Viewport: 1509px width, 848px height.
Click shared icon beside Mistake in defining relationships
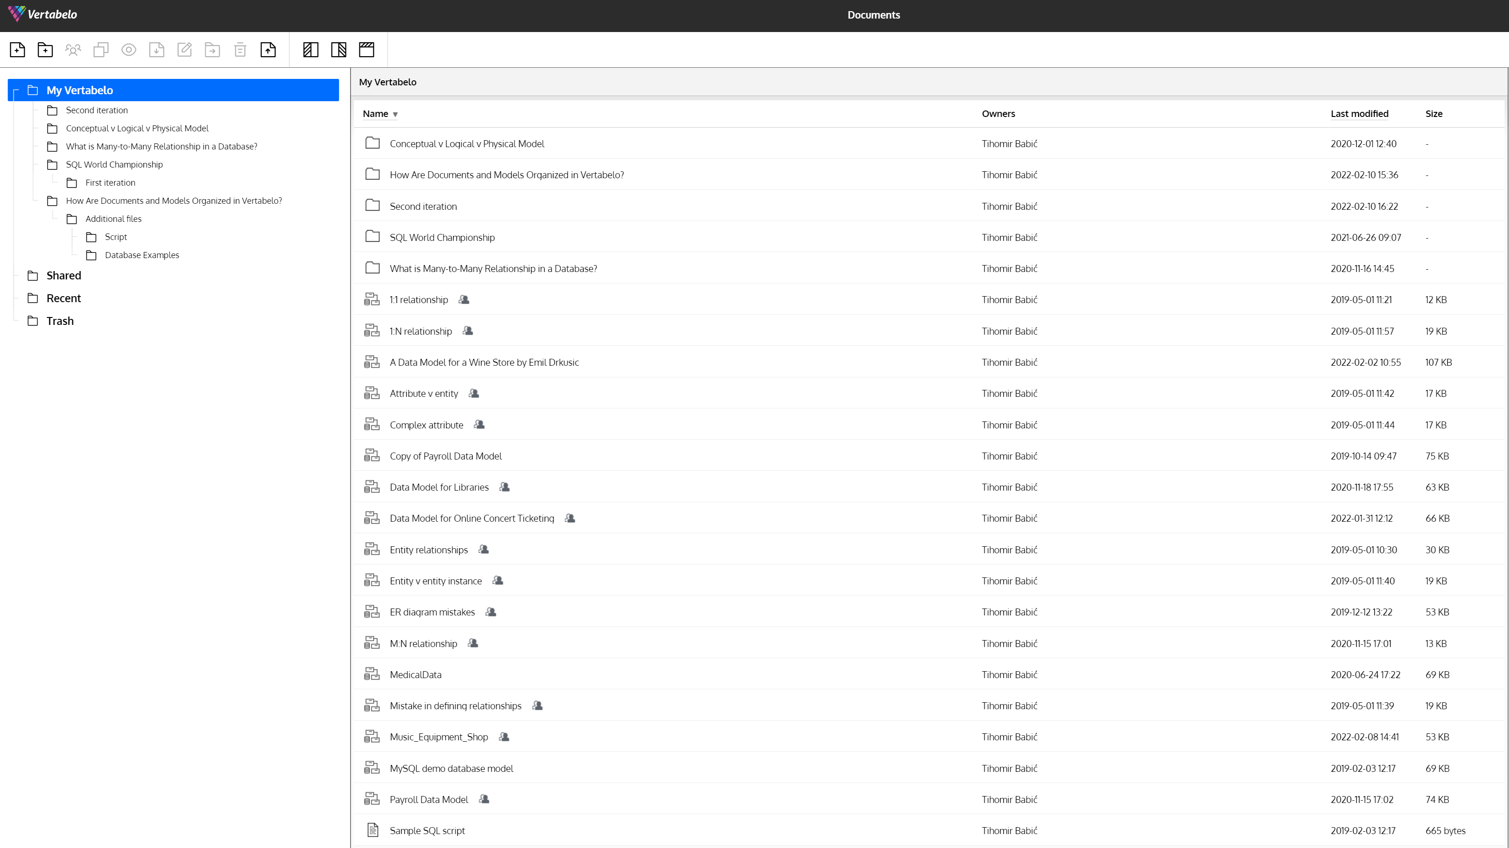point(537,706)
